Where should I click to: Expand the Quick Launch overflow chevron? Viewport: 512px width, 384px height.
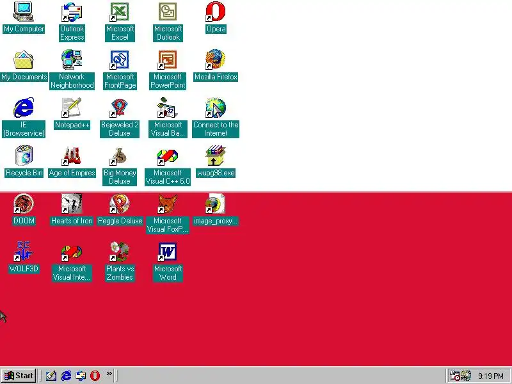tap(109, 373)
